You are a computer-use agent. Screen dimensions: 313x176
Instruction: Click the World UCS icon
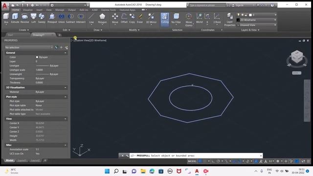tap(199, 18)
